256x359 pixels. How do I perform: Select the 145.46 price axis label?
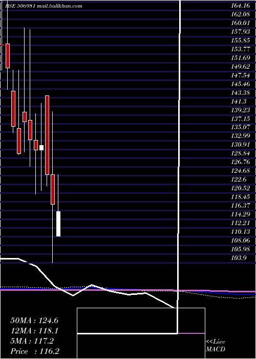coord(240,84)
